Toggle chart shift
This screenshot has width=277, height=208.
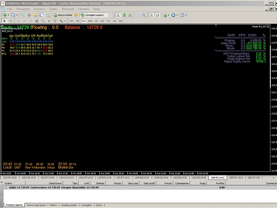point(158,15)
